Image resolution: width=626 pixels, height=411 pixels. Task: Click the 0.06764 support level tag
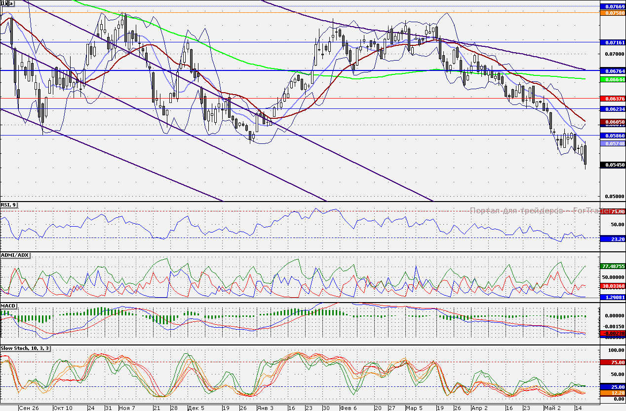coord(613,71)
